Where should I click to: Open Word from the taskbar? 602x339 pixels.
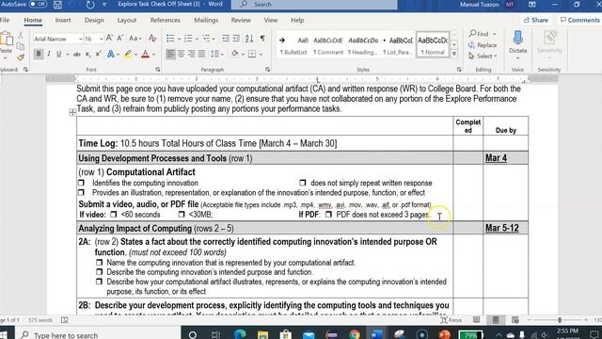pos(376,334)
